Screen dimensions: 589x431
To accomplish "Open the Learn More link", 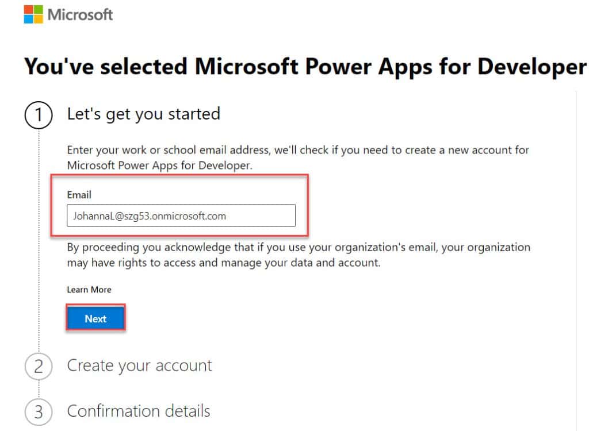I will [x=89, y=290].
